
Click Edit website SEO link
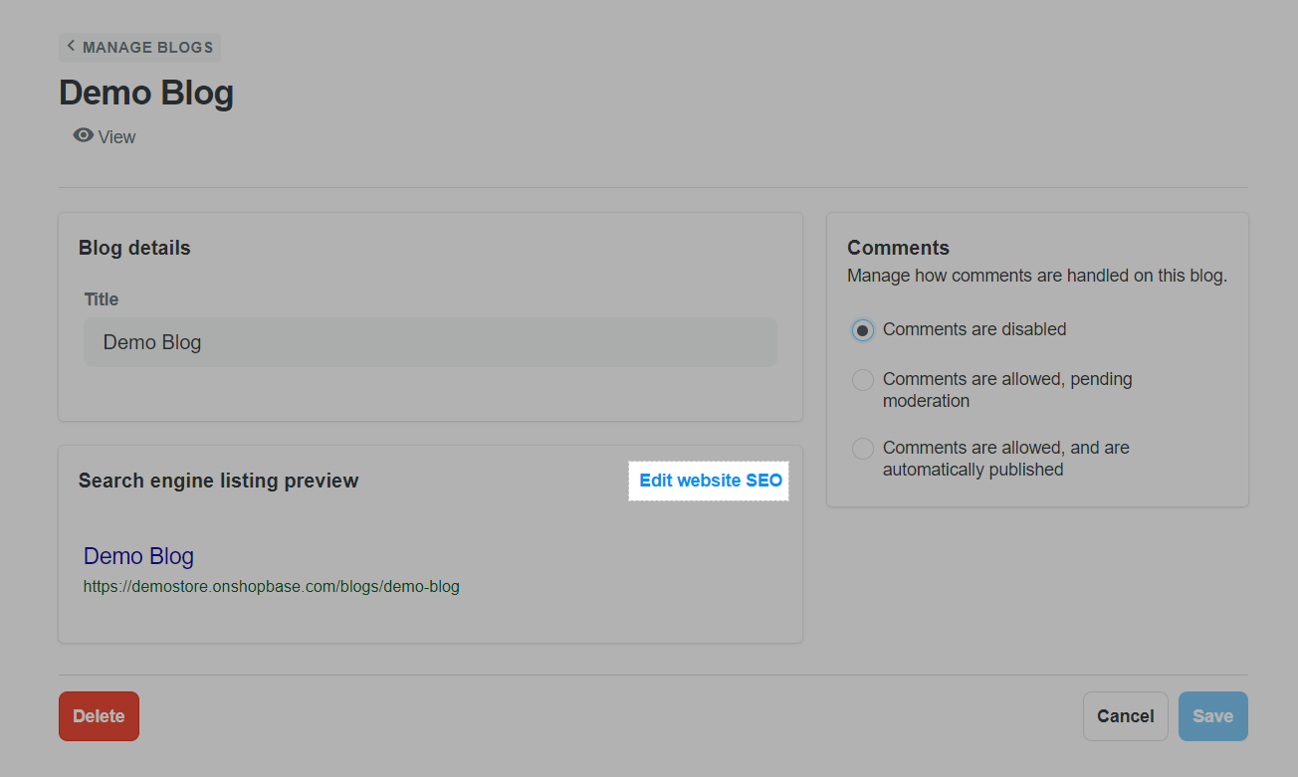pyautogui.click(x=710, y=481)
